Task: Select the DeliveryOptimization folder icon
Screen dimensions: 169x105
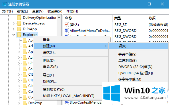Action: (19, 18)
